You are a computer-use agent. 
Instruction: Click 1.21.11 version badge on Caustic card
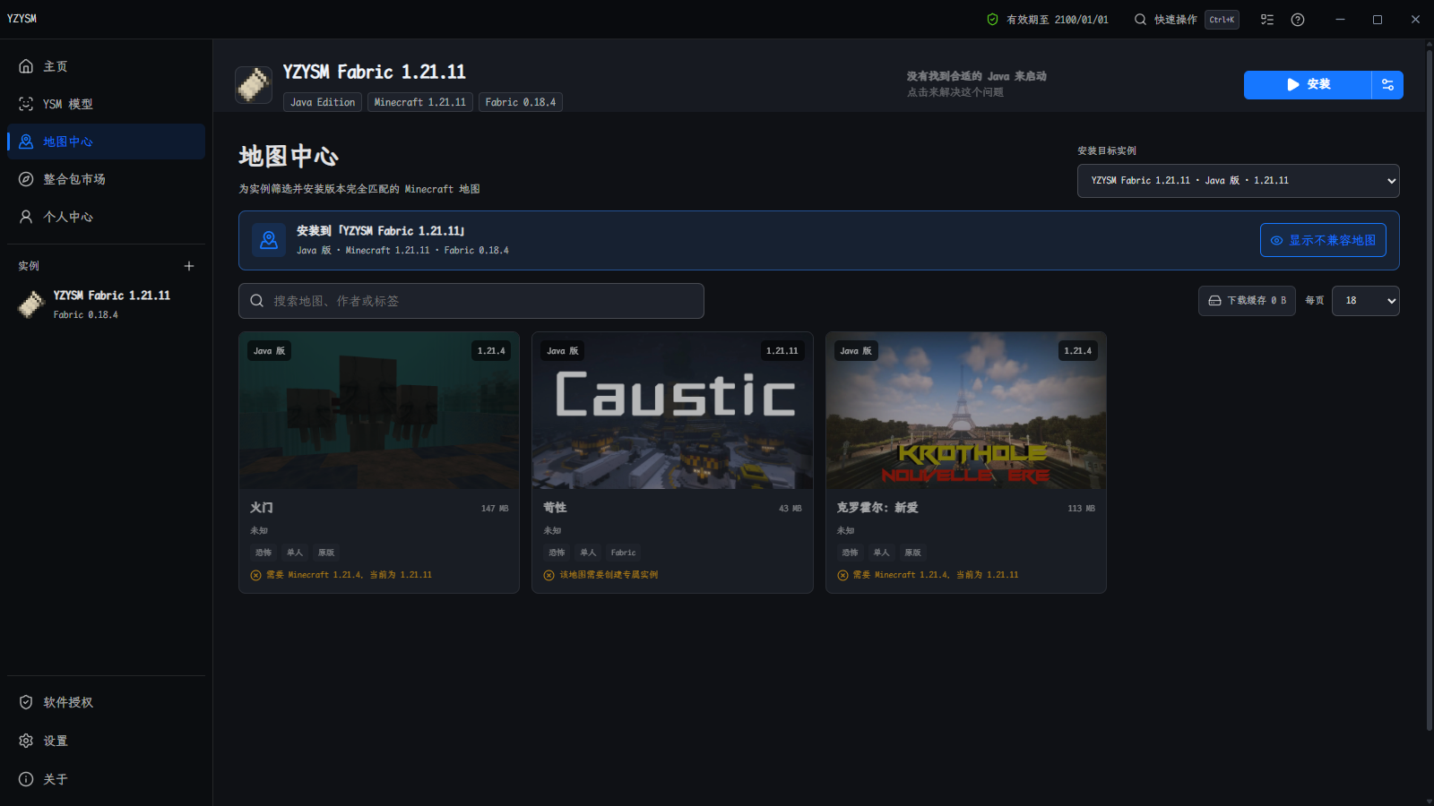pyautogui.click(x=782, y=351)
